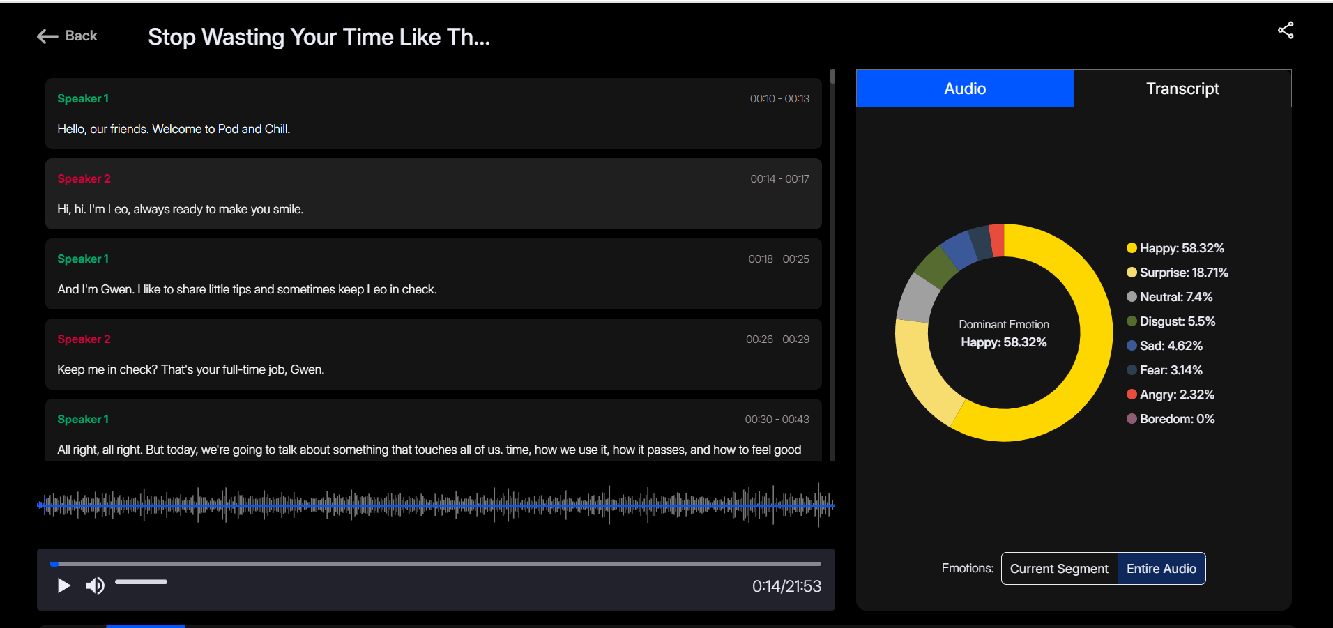
Task: Show emotions for Current Segment
Action: tap(1058, 569)
